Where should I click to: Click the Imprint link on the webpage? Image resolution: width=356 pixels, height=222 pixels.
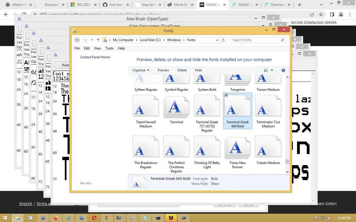point(26,204)
